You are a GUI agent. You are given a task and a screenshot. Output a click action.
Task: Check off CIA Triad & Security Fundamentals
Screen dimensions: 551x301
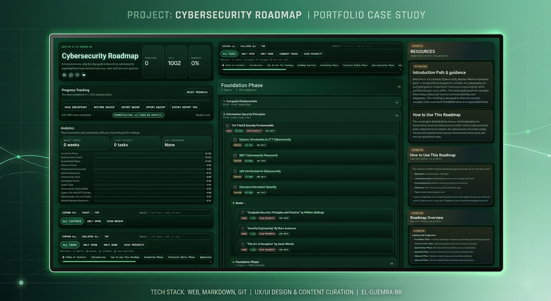[228, 125]
